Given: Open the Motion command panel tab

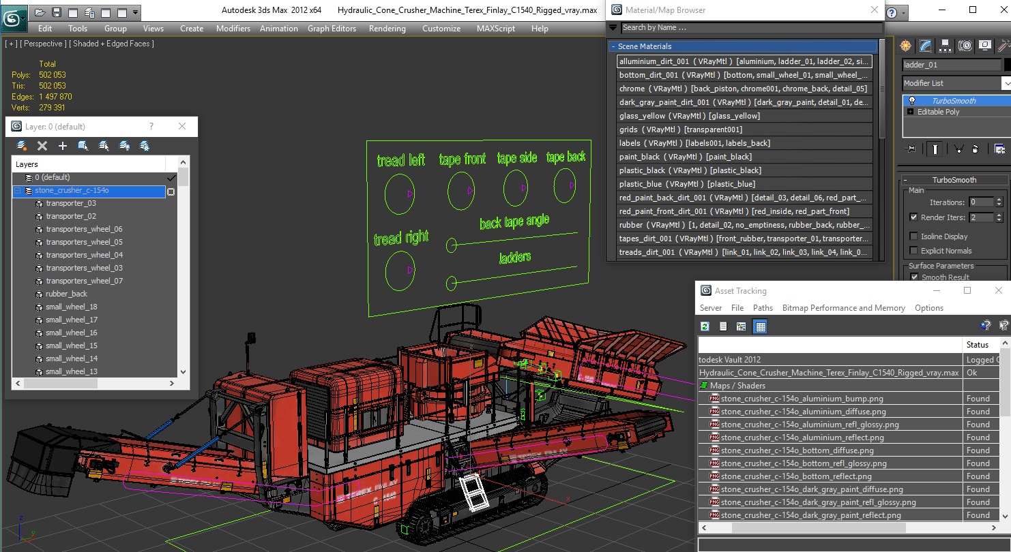Looking at the screenshot, I should [965, 46].
